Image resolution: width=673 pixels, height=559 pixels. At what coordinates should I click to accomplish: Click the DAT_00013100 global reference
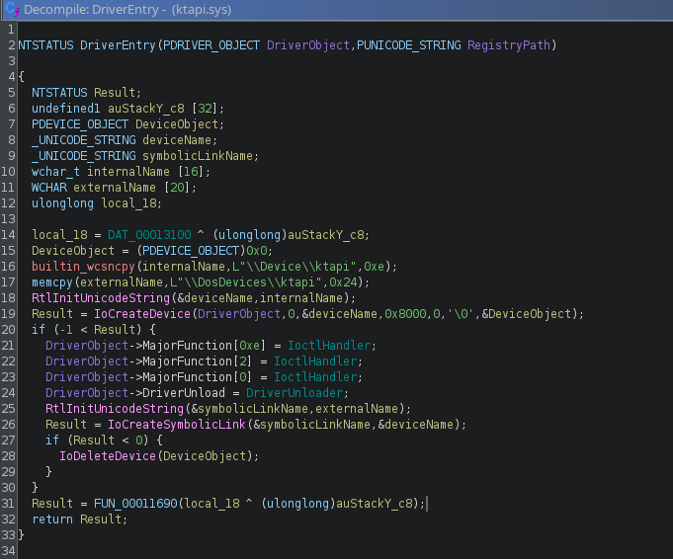[149, 235]
